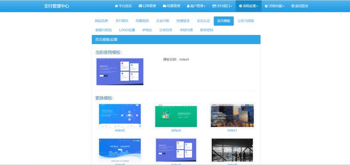The height and width of the screenshot is (165, 350).
Task: Select the 企业付款 tab
Action: click(x=163, y=21)
